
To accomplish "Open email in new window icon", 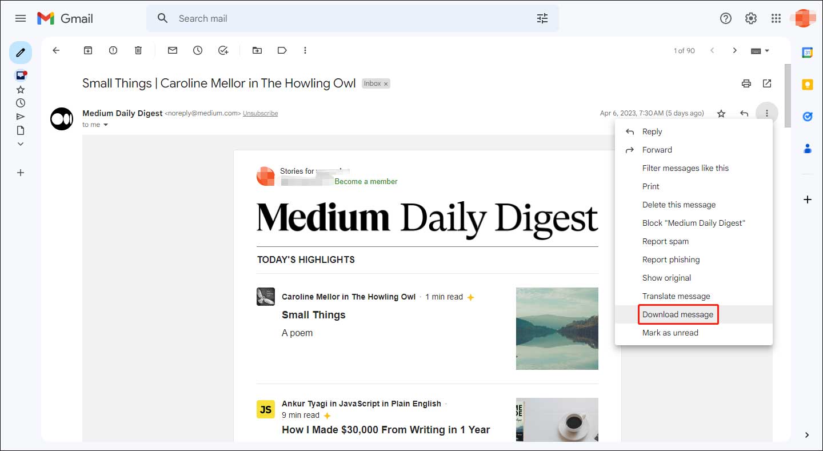I will [x=767, y=83].
